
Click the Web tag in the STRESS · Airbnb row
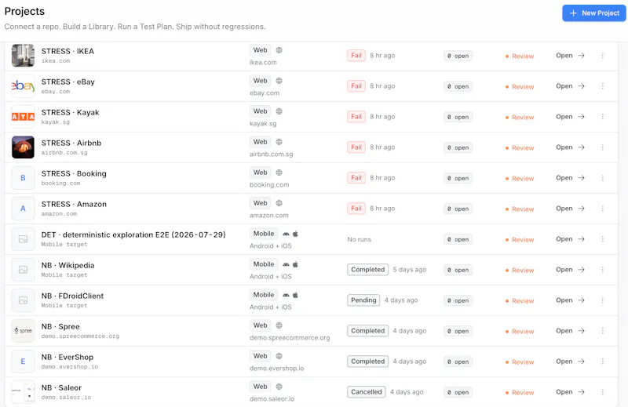[x=260, y=142]
